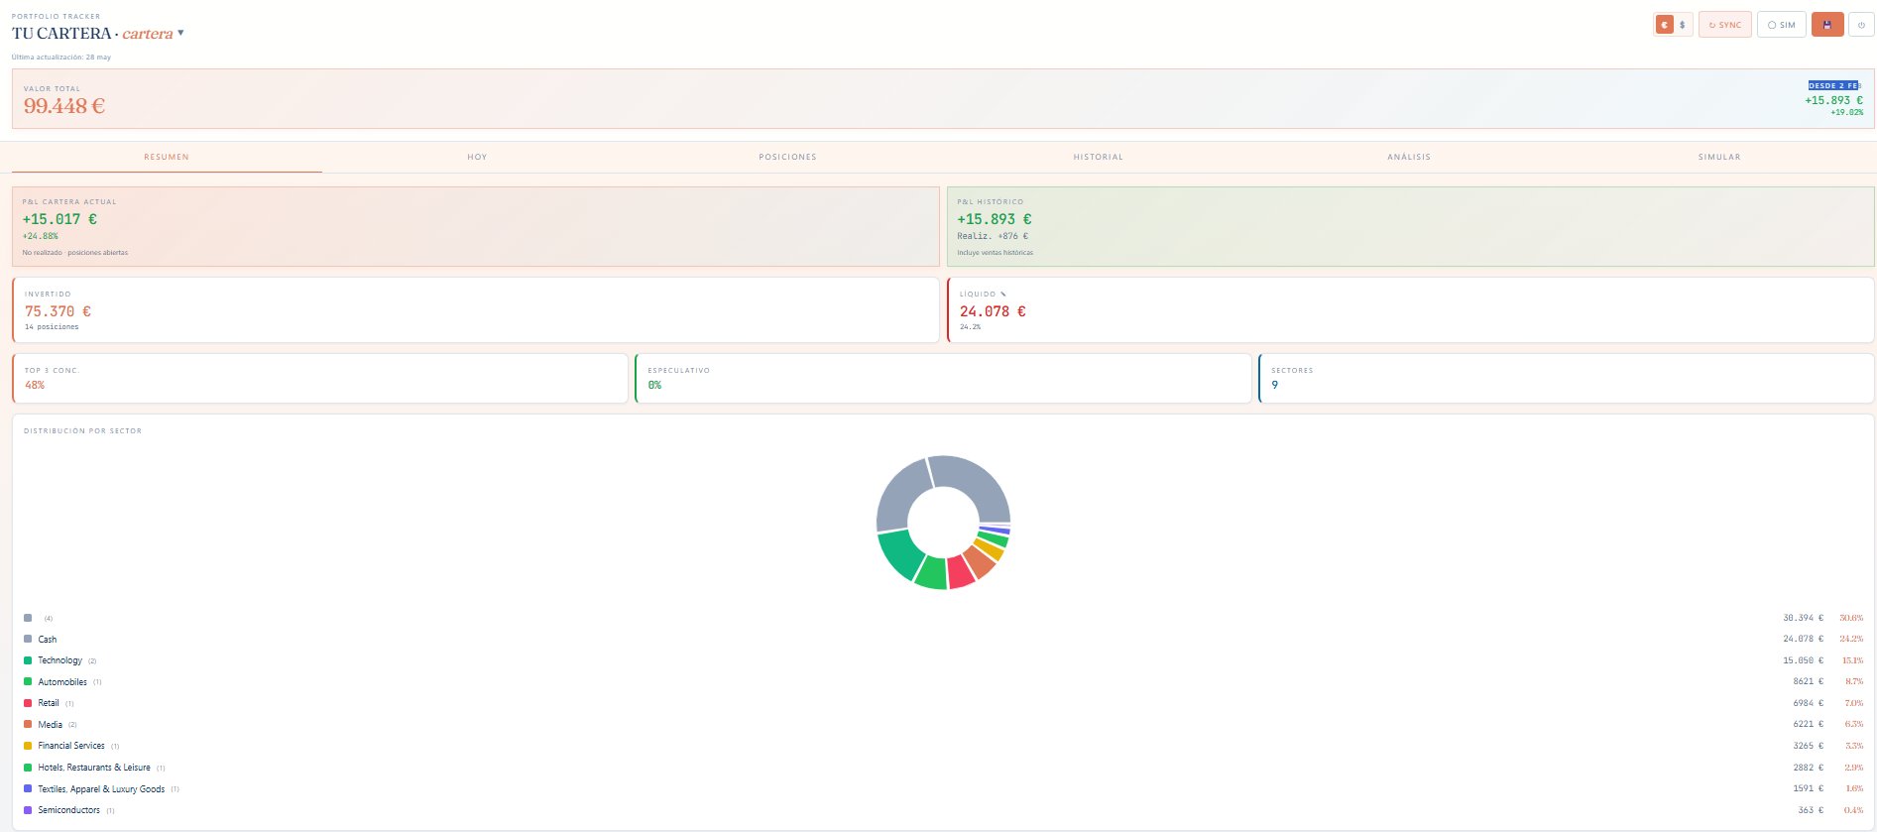The height and width of the screenshot is (832, 1877).
Task: Click the Retail red color swatch
Action: pos(28,703)
